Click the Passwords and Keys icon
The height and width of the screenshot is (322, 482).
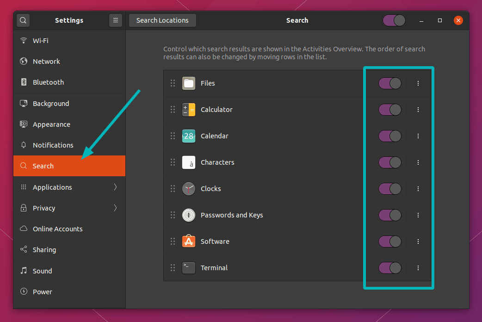(x=189, y=215)
